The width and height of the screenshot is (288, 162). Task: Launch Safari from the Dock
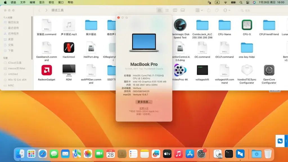pos(43,154)
